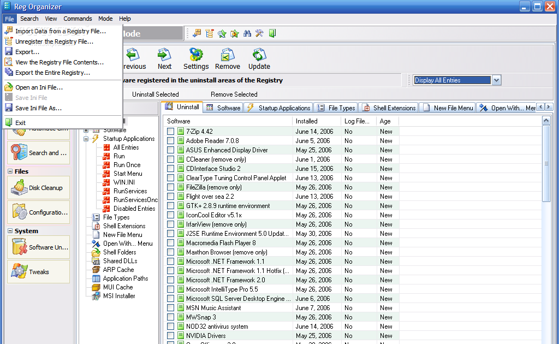Switch to the New File Menu tab

[x=448, y=108]
